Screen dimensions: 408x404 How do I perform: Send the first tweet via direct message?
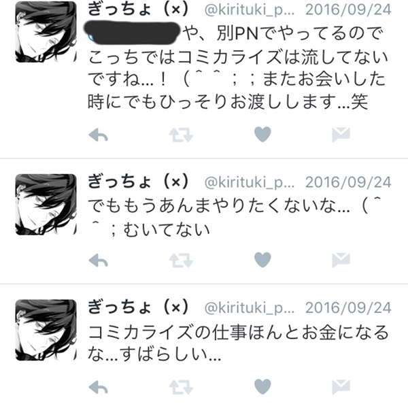click(x=341, y=135)
